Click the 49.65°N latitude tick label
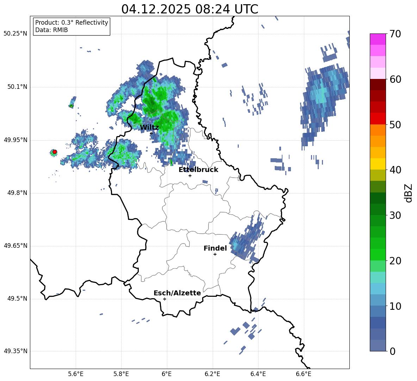The height and width of the screenshot is (381, 417). (x=15, y=246)
